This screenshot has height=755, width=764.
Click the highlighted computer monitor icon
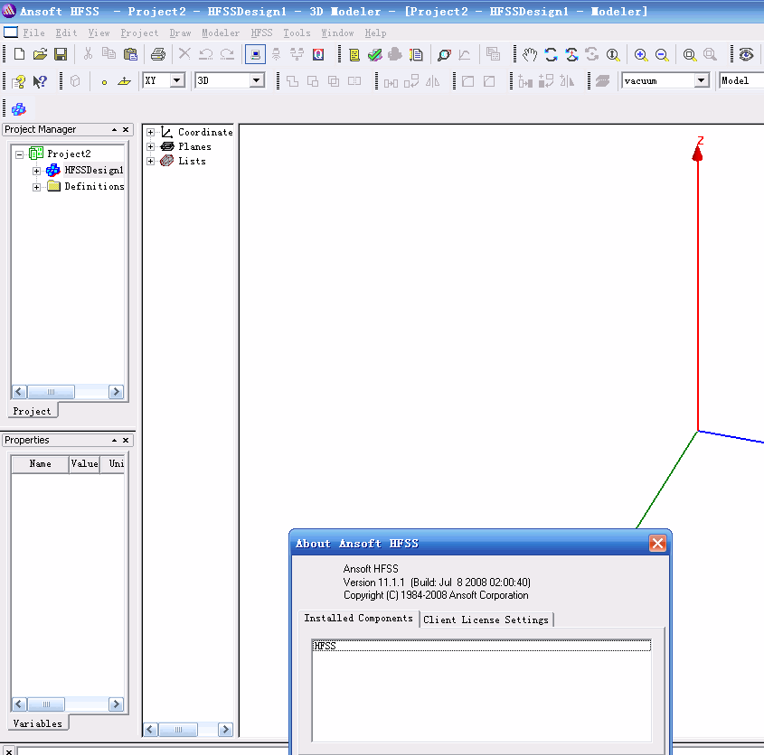click(255, 54)
